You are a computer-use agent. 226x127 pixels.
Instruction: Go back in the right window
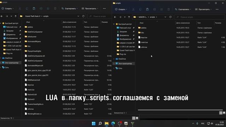click(115, 17)
